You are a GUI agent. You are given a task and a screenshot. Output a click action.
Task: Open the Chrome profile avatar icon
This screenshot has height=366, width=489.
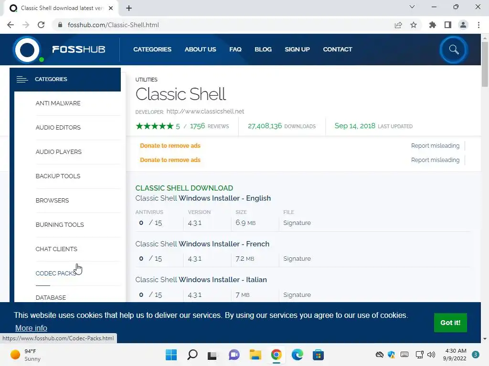(463, 25)
